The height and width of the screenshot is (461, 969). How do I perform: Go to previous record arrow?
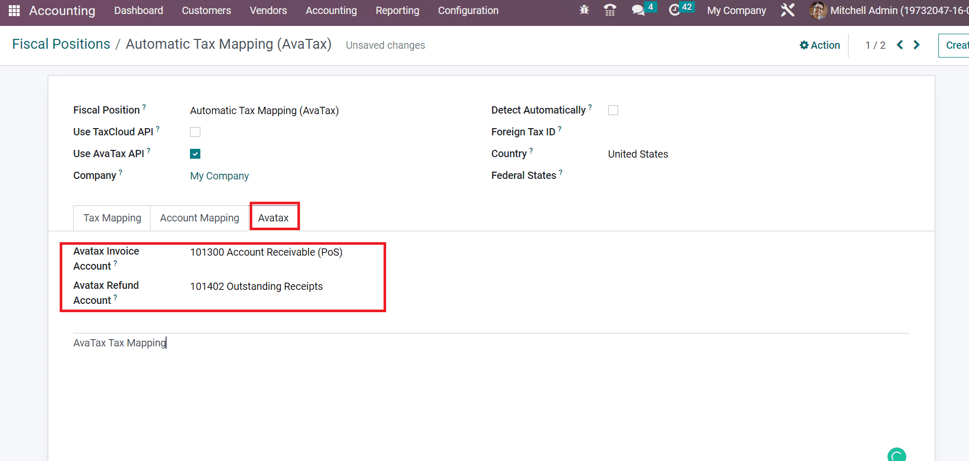(900, 45)
